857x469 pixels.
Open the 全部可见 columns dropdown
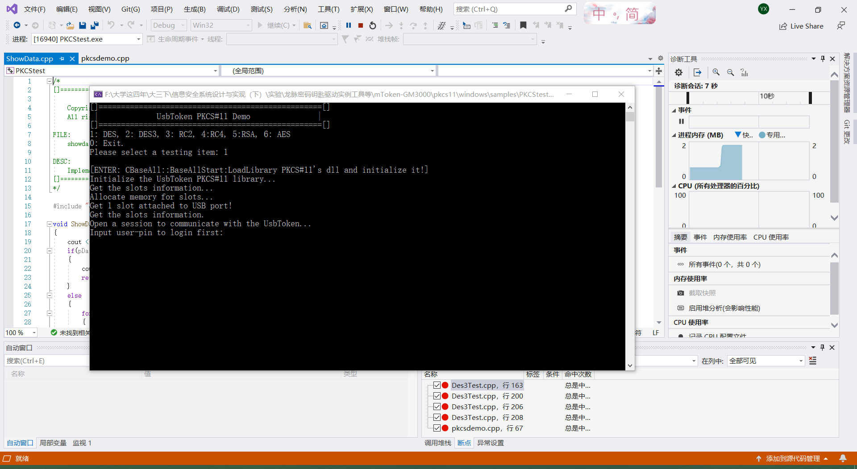coord(766,361)
